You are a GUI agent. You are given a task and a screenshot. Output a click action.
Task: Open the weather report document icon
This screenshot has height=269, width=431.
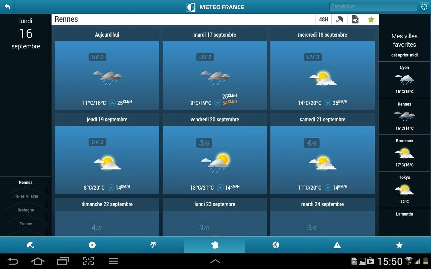coord(354,19)
